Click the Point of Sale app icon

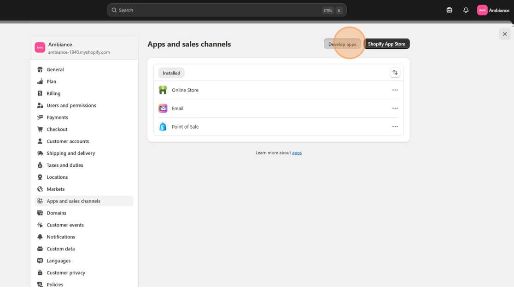(x=163, y=127)
